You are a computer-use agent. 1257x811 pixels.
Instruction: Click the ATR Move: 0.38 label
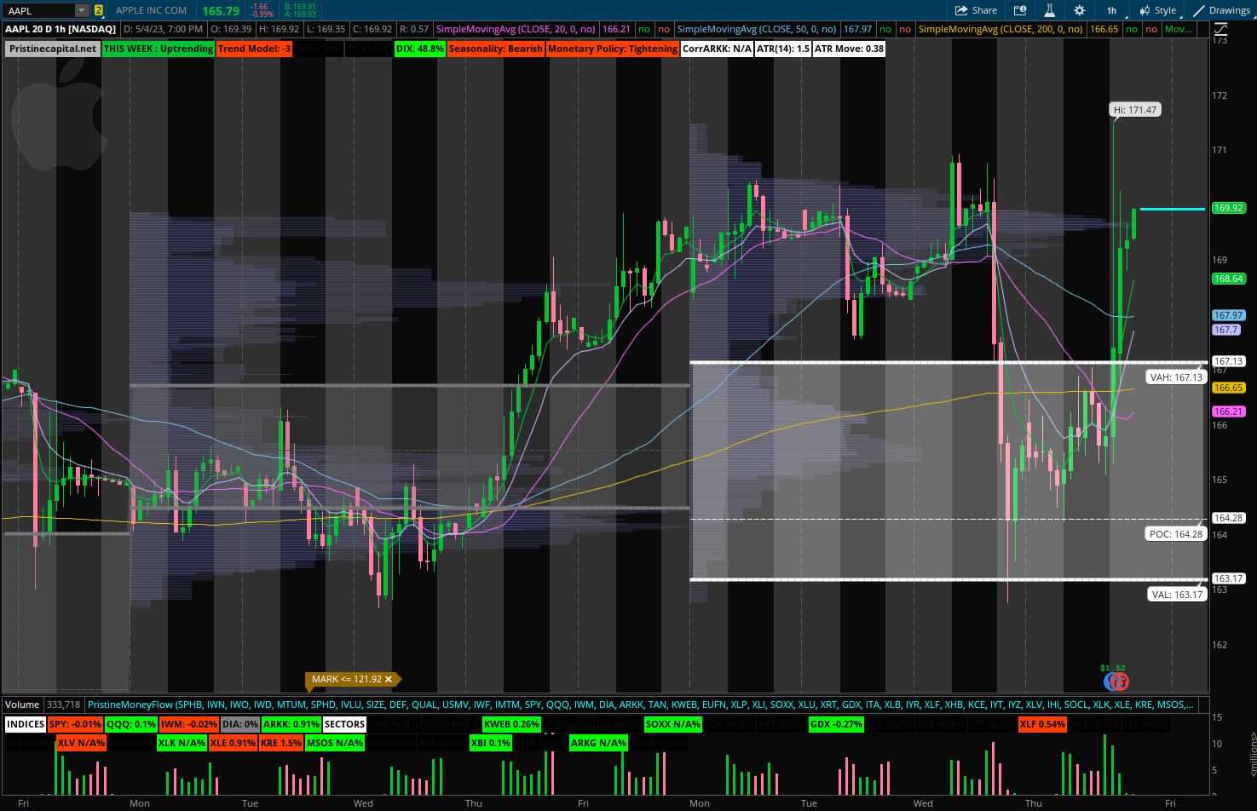(849, 49)
